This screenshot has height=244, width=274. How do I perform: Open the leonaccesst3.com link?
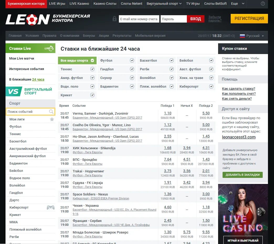[239, 137]
